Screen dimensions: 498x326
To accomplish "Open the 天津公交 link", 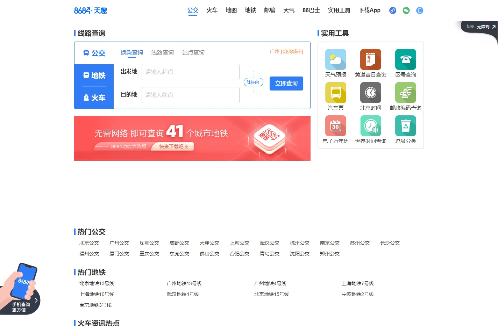I will click(209, 243).
